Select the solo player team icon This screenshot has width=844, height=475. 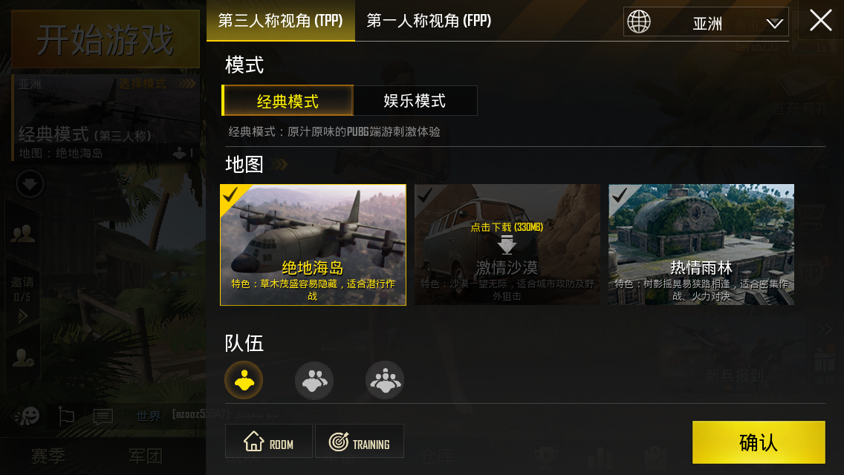244,380
